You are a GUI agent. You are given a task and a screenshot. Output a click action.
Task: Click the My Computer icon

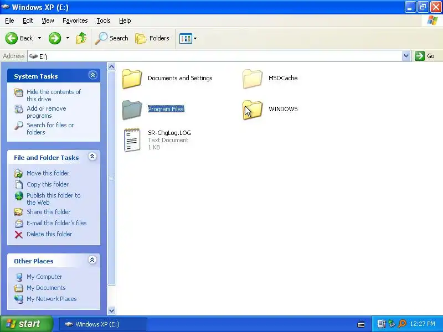(x=19, y=277)
